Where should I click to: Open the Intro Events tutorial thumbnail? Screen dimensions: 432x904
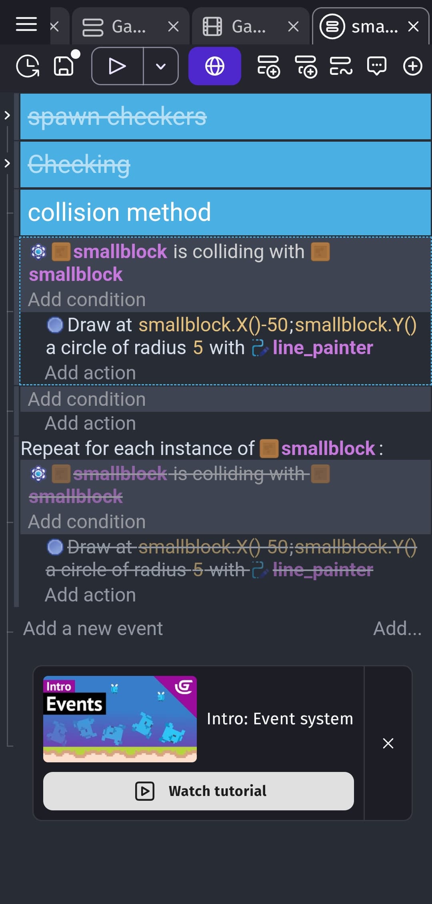[120, 719]
